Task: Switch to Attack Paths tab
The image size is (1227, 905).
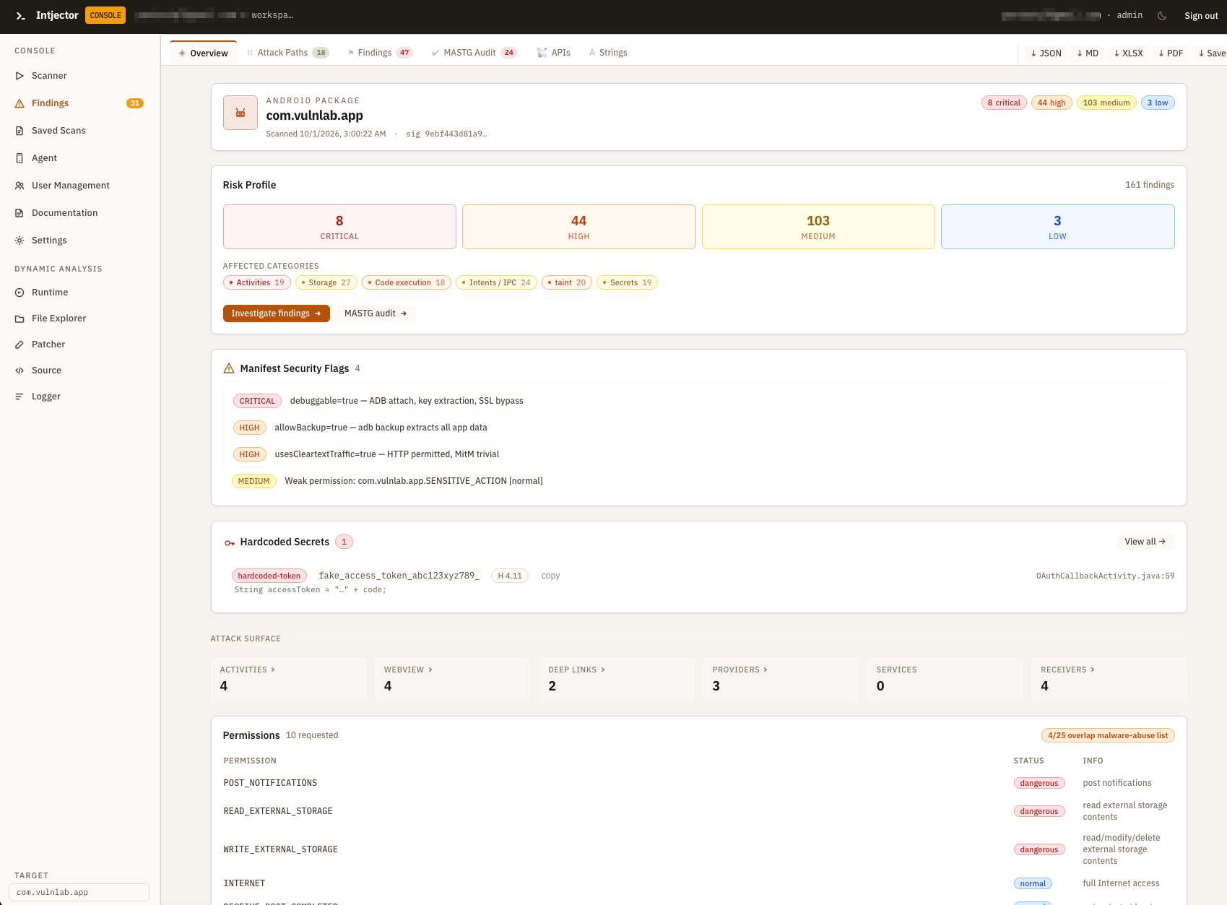Action: (287, 53)
